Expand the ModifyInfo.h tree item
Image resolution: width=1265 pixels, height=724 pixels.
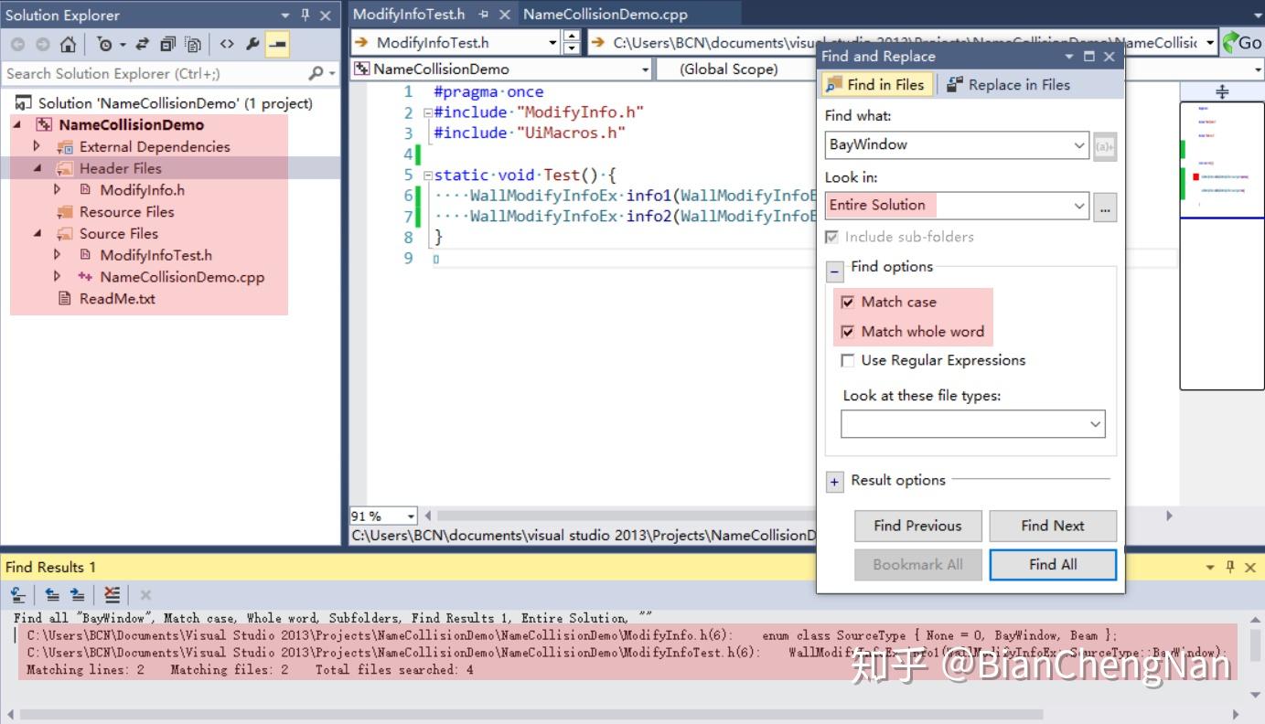pyautogui.click(x=57, y=189)
